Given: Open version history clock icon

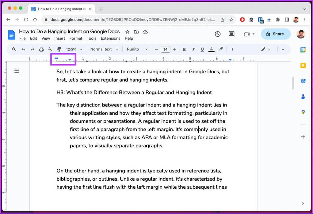Looking at the screenshot, I should pyautogui.click(x=218, y=34).
